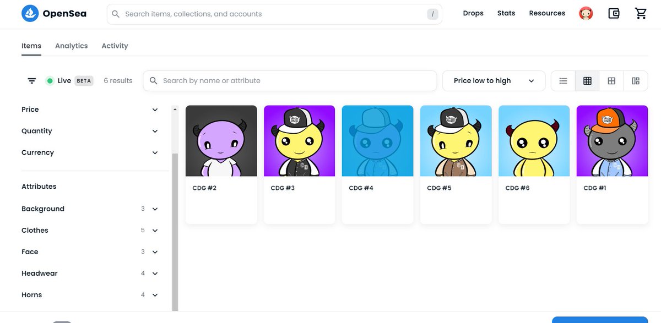
Task: Click the attribute search magnifier icon
Action: (154, 81)
